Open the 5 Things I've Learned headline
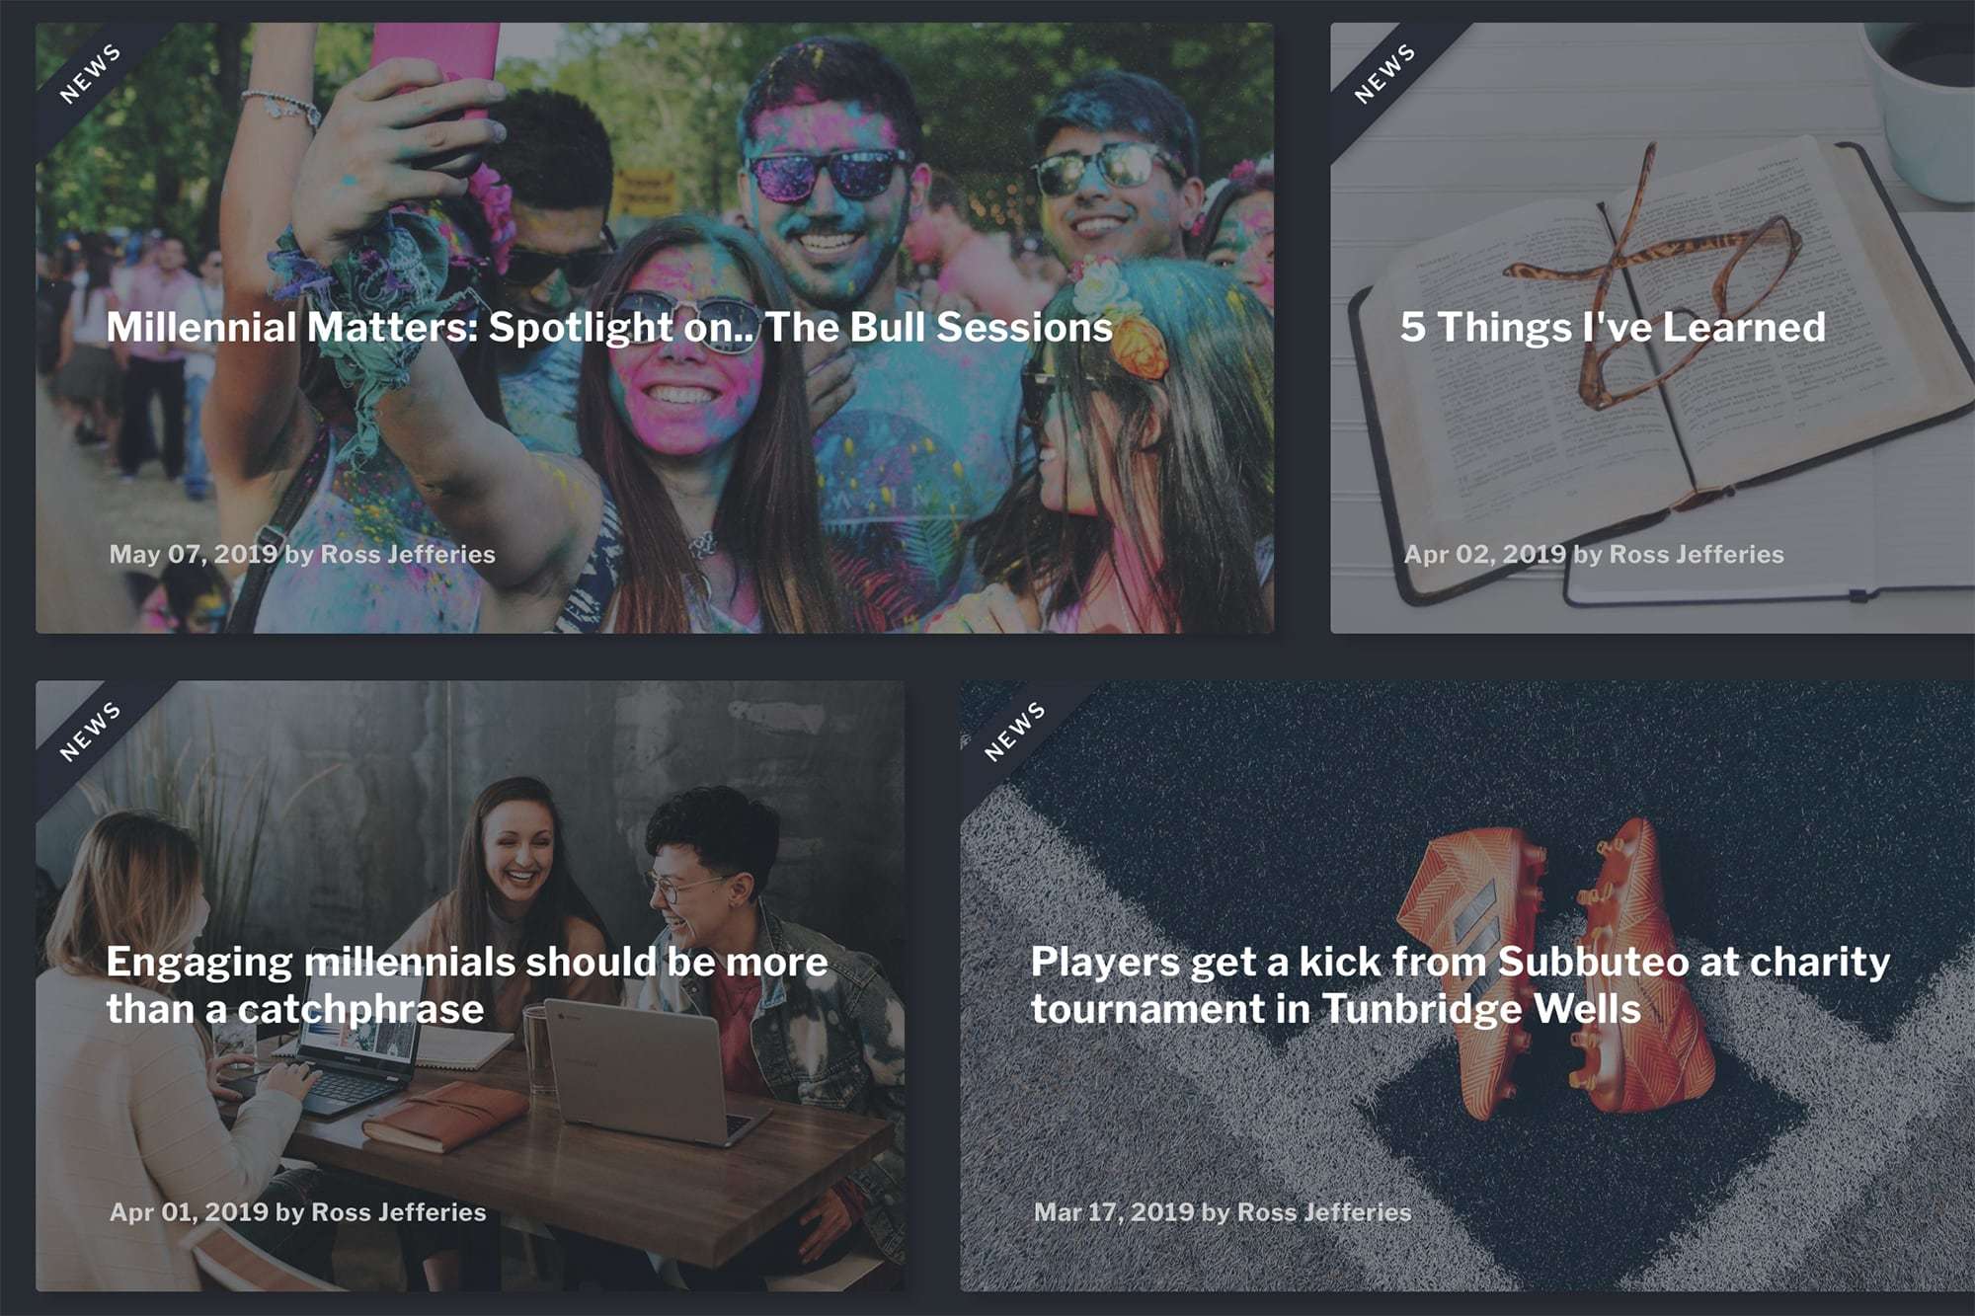Screen dimensions: 1975x1316 [1613, 328]
